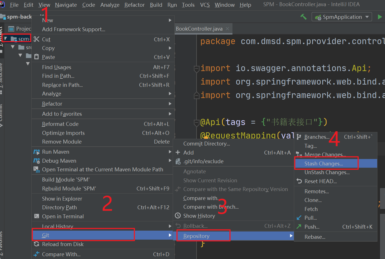
Task: Open the File menu
Action: (14, 5)
